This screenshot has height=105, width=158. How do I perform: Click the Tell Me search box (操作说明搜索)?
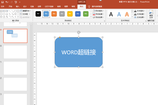click(x=97, y=6)
